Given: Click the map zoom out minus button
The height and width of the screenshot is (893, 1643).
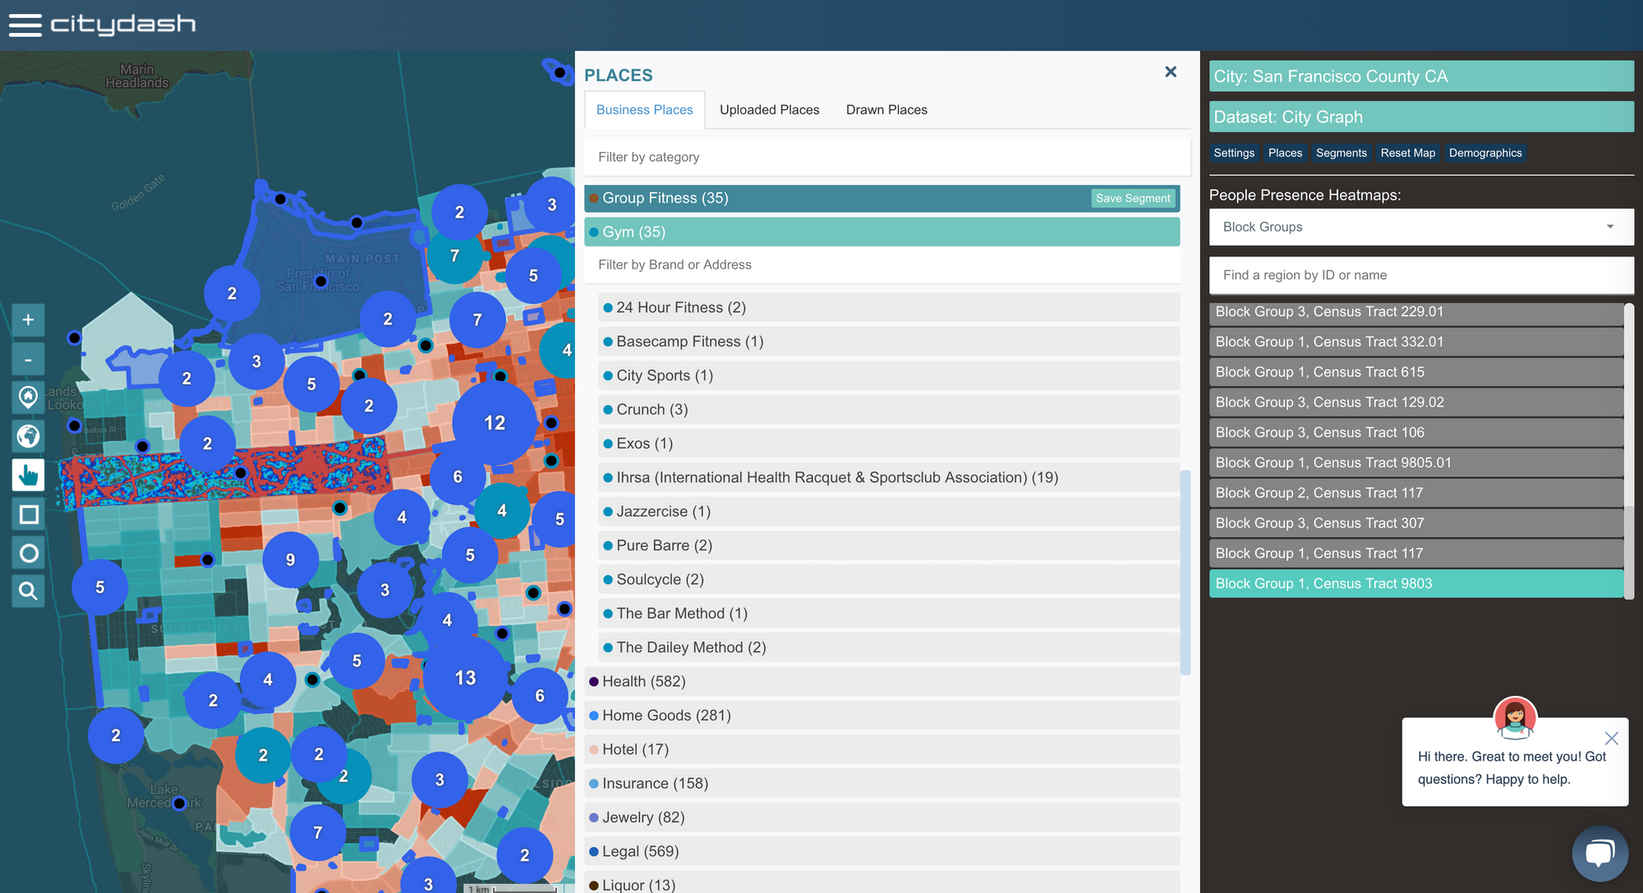Looking at the screenshot, I should (x=28, y=359).
